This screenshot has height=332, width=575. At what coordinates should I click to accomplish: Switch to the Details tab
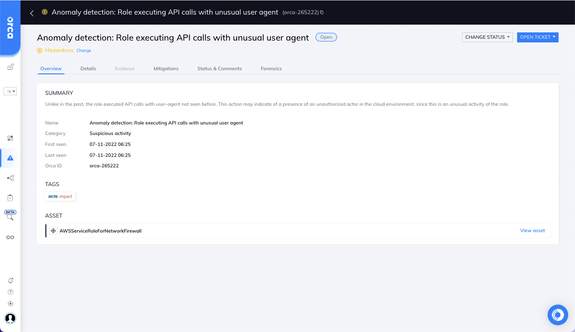(x=88, y=68)
